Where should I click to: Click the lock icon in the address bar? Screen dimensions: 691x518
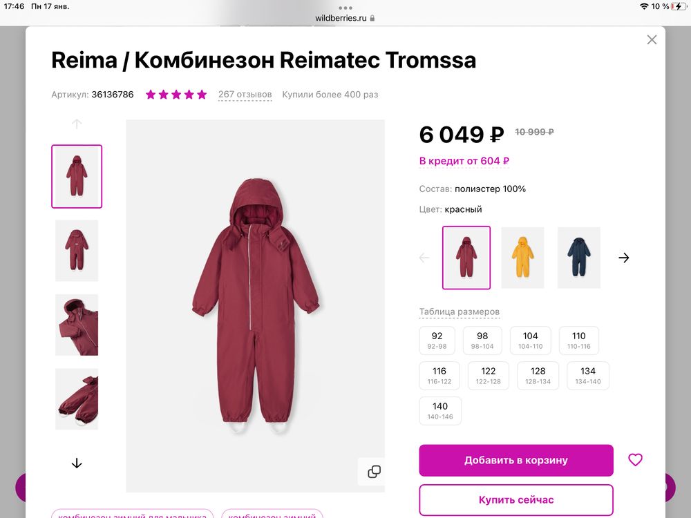(371, 18)
